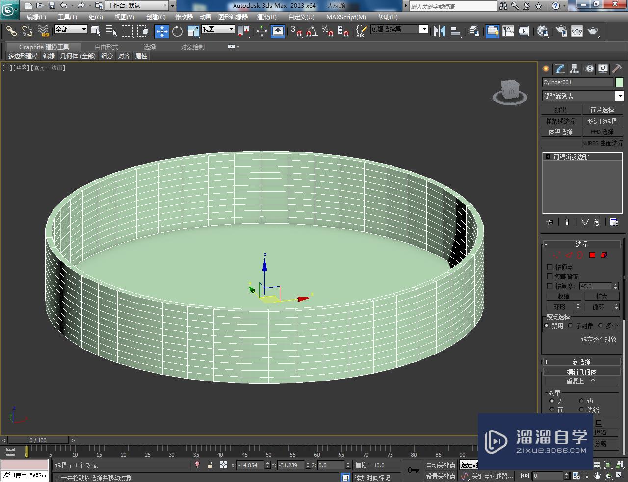
Task: Open the Render Setup teapot icon
Action: 561,31
